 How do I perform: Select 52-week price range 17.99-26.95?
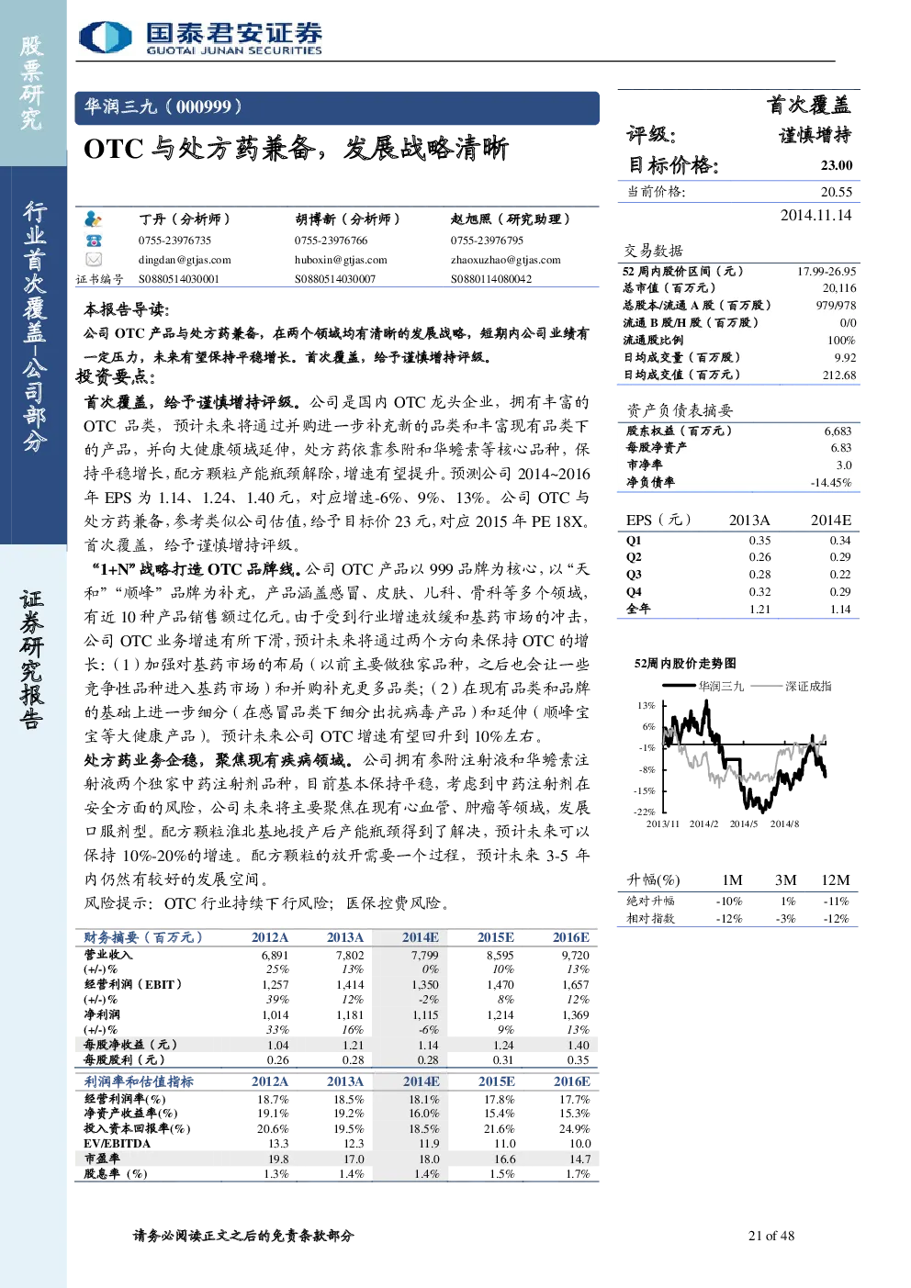click(x=827, y=272)
